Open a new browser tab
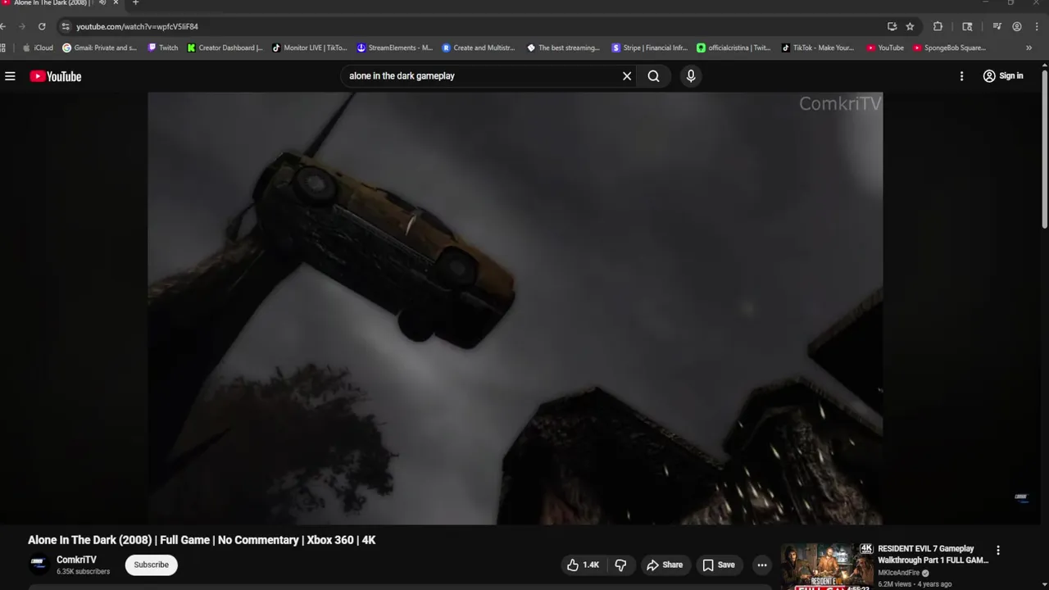Viewport: 1049px width, 590px height. click(x=136, y=3)
